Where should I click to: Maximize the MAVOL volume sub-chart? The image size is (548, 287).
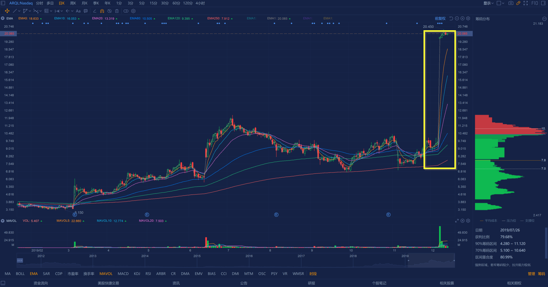click(457, 221)
